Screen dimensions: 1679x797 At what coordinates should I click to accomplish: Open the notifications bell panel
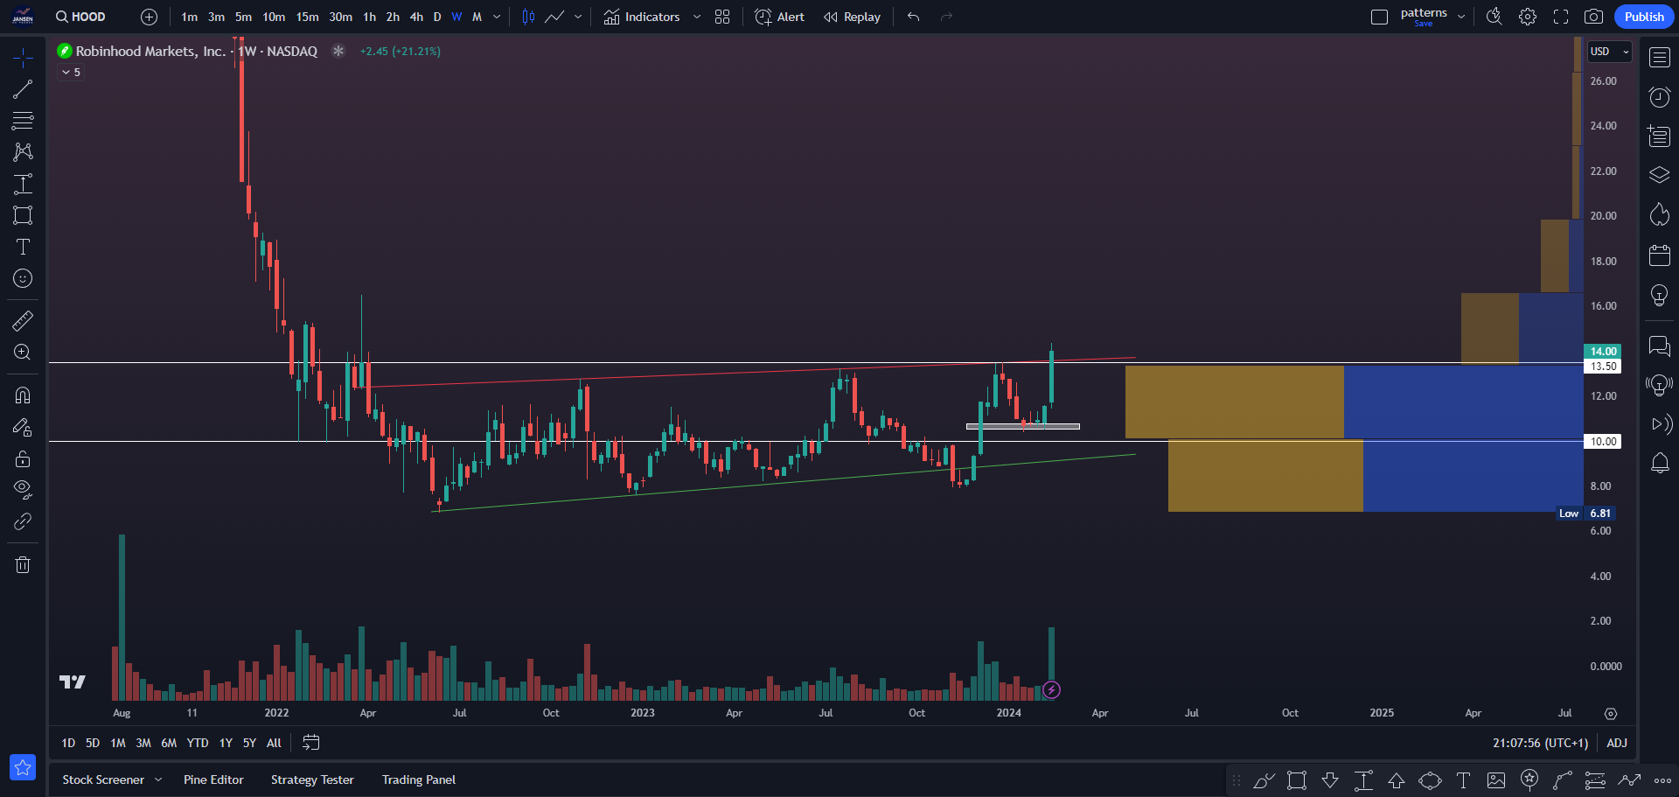(x=1660, y=463)
